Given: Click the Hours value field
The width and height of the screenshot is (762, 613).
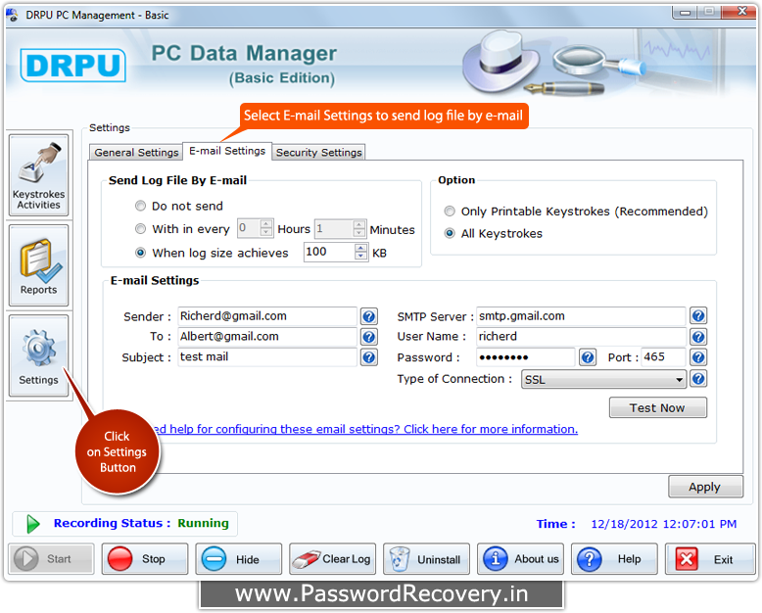Looking at the screenshot, I should tap(249, 228).
